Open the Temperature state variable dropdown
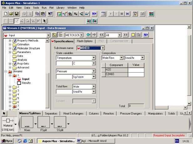 94,58
